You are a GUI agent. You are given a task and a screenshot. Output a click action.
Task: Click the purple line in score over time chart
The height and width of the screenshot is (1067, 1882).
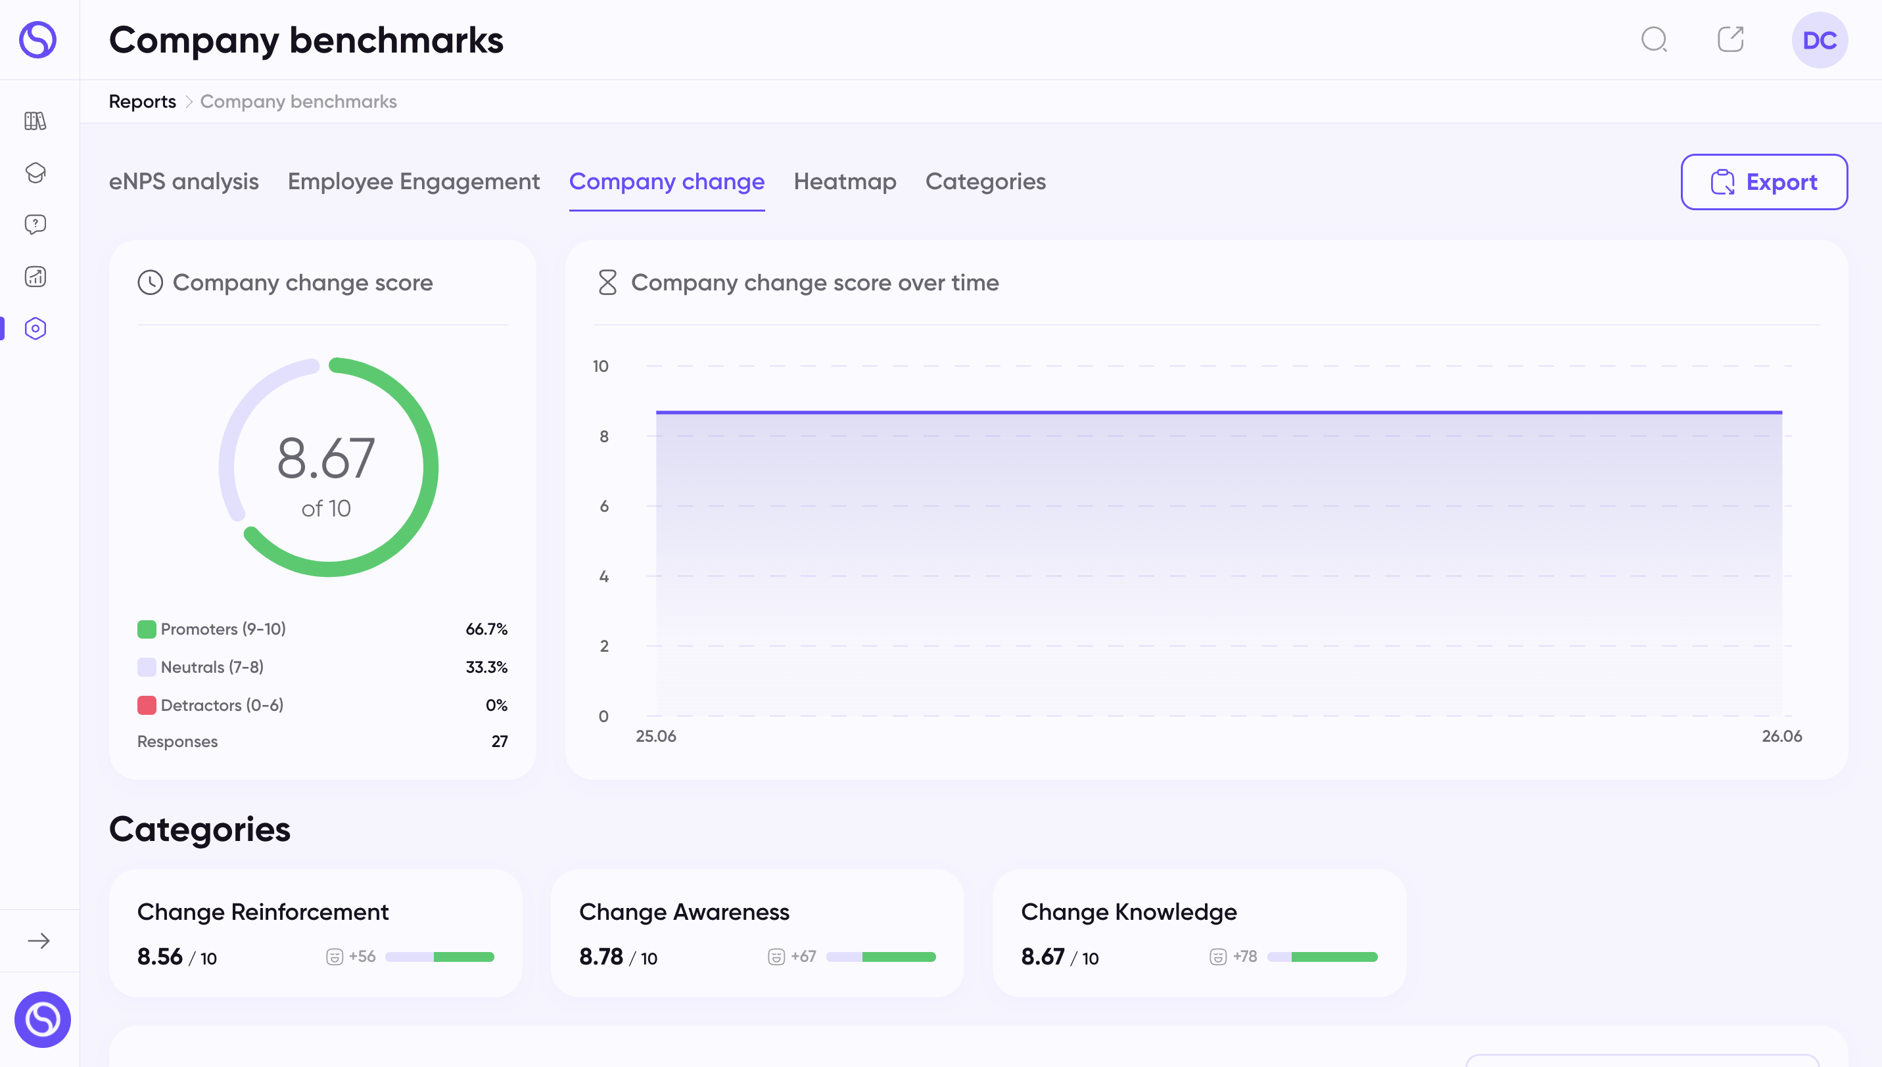point(1219,413)
